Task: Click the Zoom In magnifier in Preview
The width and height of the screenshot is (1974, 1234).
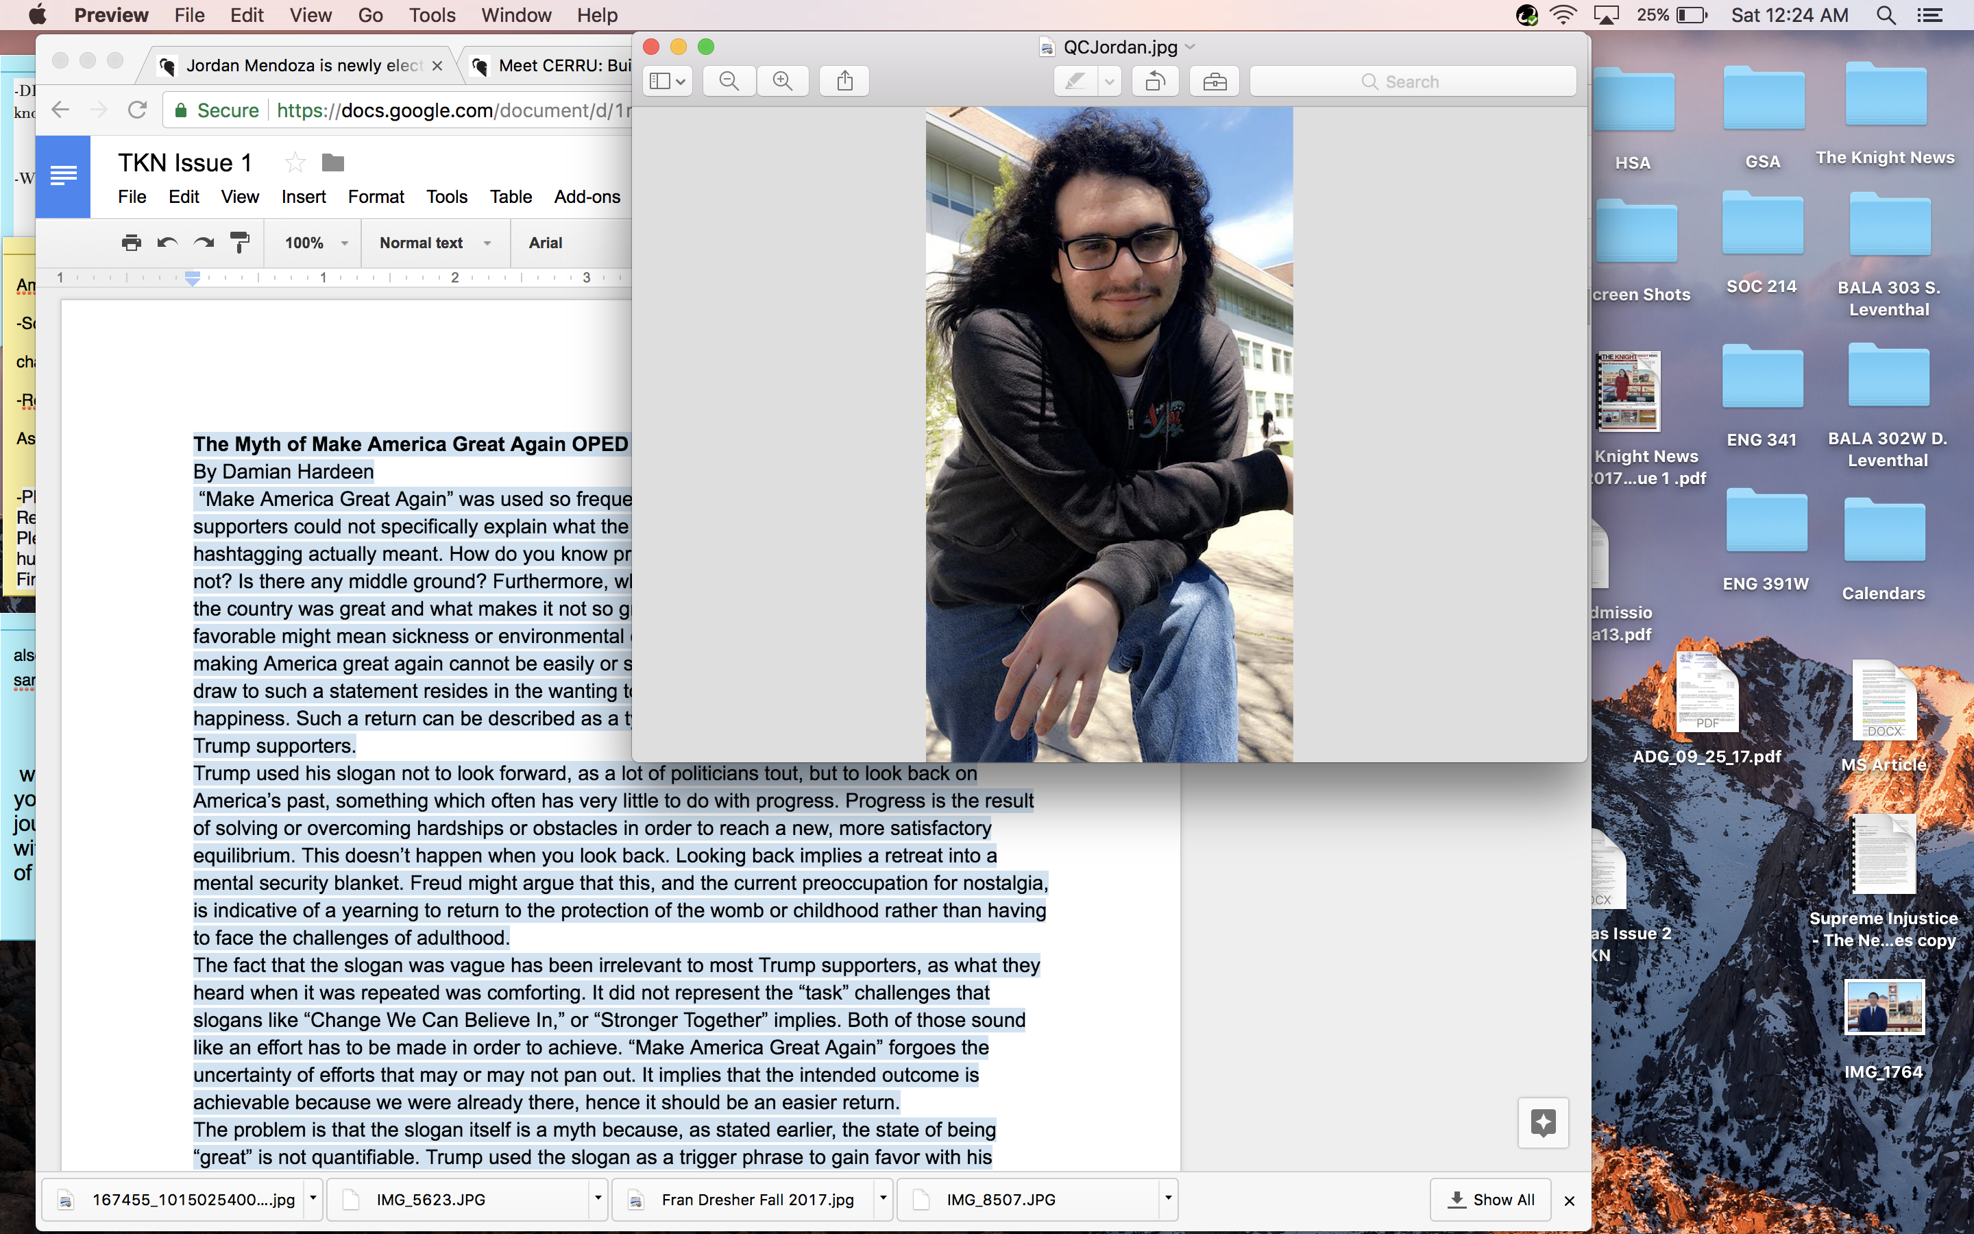Action: click(x=782, y=82)
